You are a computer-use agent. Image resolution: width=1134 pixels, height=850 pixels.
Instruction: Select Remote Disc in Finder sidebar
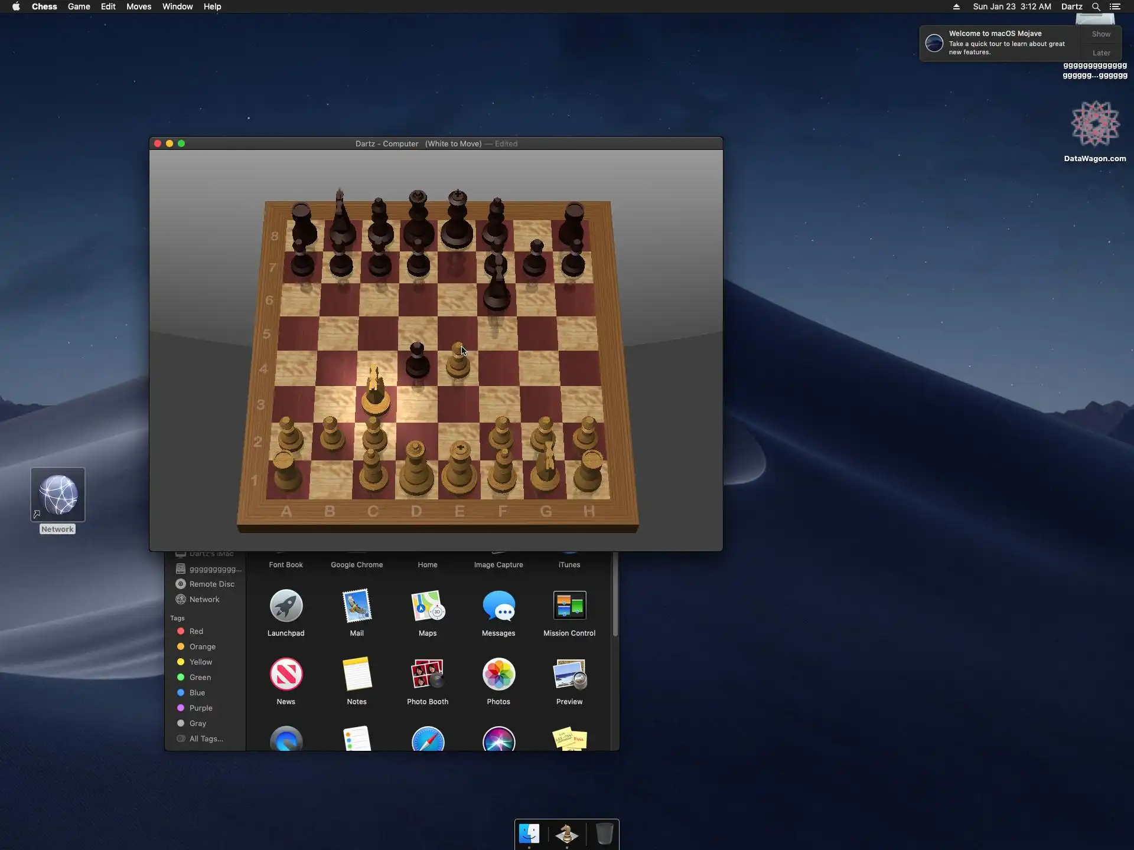coord(211,584)
